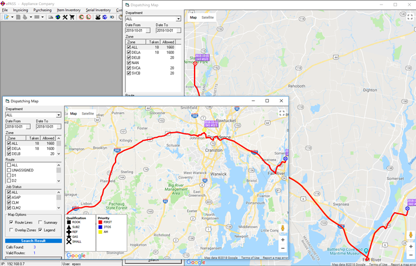The image size is (416, 266).
Task: Click the Allowed column header rear window
Action: pyautogui.click(x=168, y=42)
